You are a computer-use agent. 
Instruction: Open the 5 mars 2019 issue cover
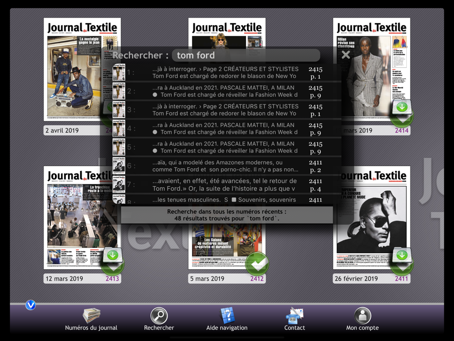(227, 246)
